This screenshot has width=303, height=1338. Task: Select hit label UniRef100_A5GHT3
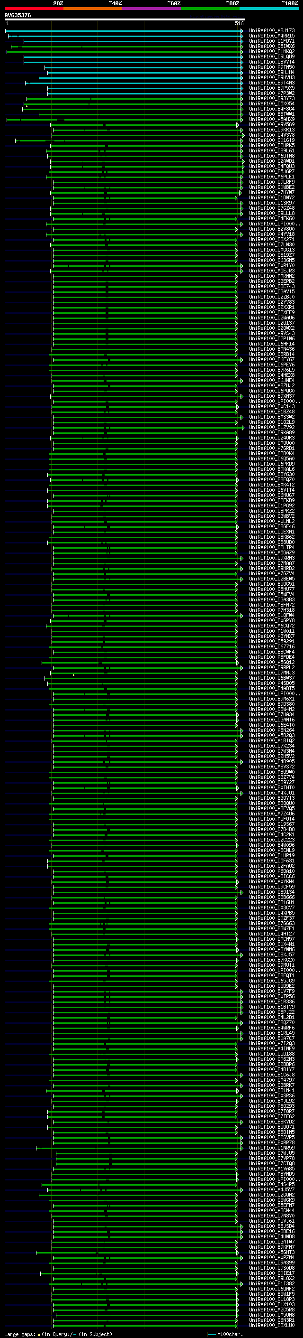coord(272,1252)
